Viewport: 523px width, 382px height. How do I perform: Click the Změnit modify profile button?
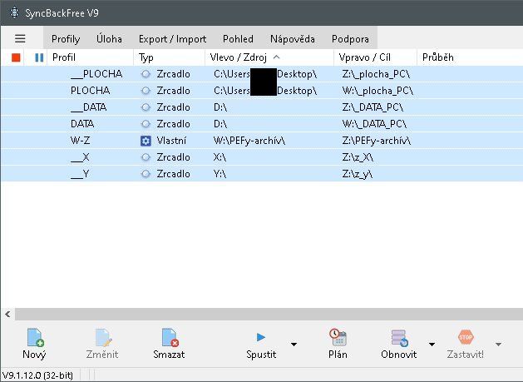pyautogui.click(x=102, y=344)
